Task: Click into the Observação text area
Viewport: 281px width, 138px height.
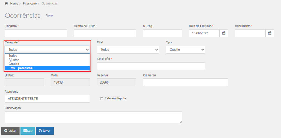Action: 93,118
